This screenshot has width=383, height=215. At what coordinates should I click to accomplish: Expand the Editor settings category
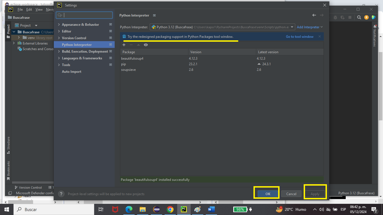pyautogui.click(x=59, y=31)
